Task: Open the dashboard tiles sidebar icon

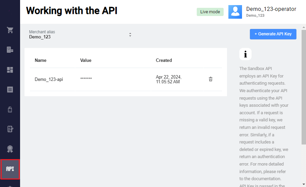Action: [x=10, y=70]
